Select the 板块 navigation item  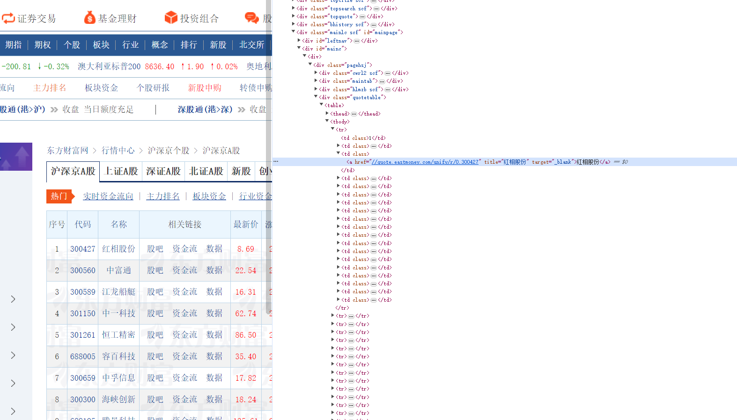pos(101,45)
